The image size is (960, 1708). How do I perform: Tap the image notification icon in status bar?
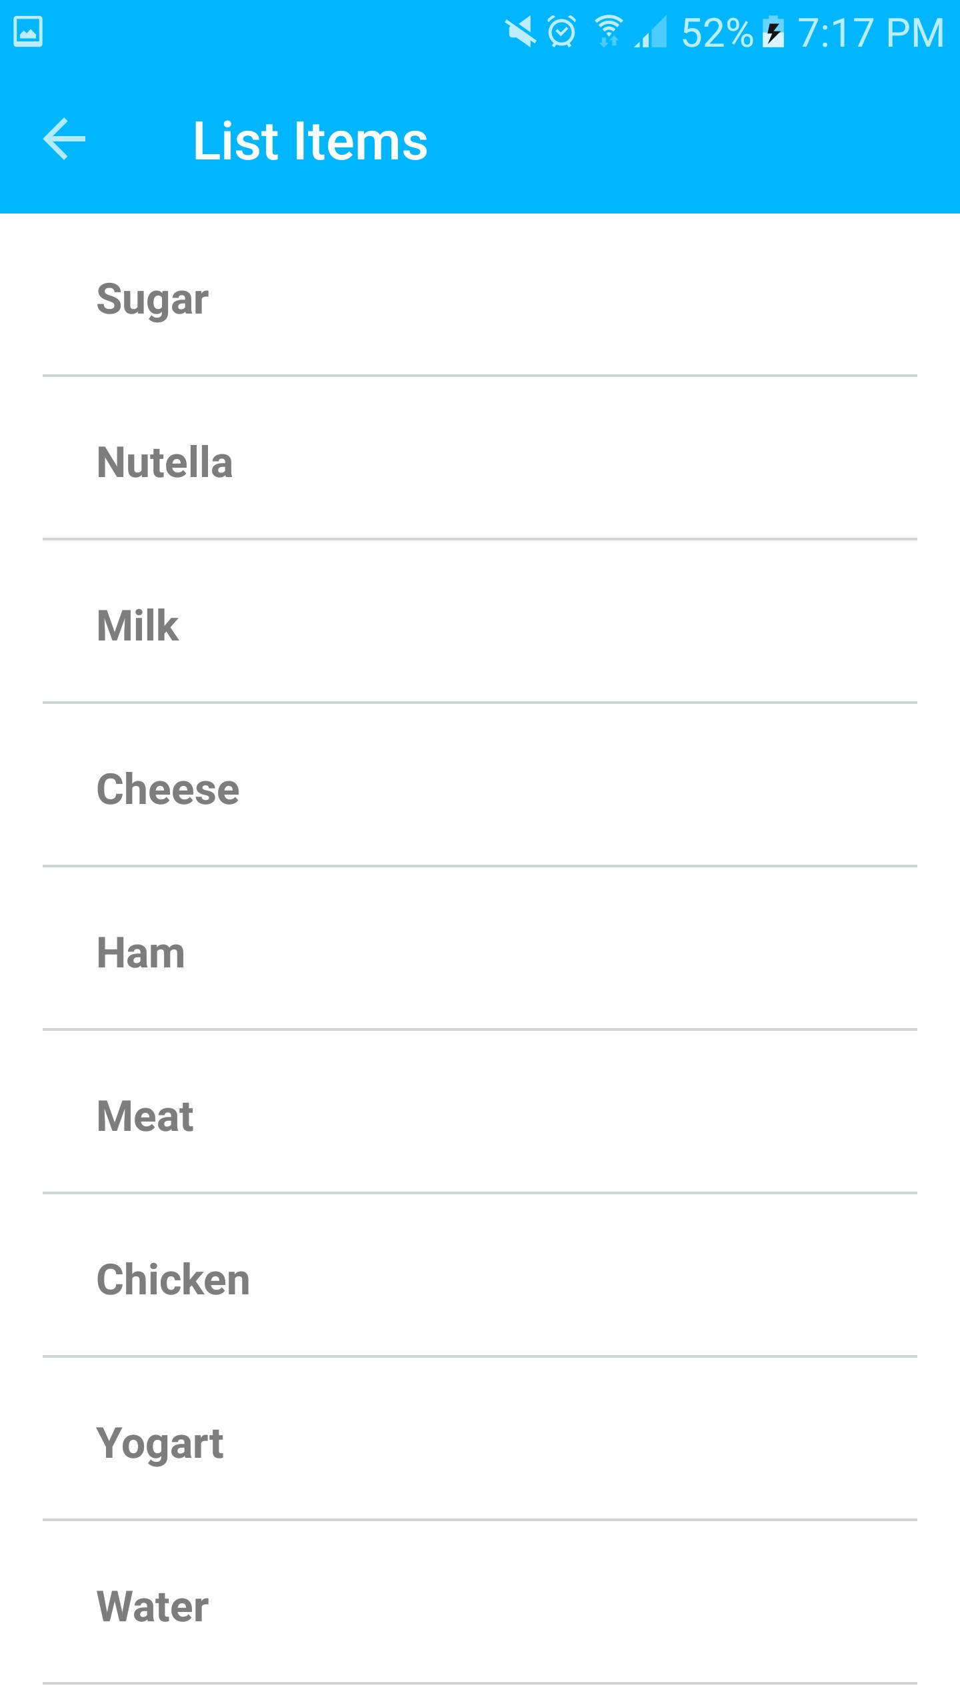pos(28,32)
